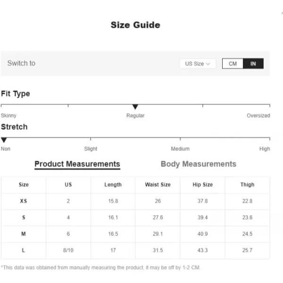
Task: Click the 8/10 US size cell
Action: 68,250
